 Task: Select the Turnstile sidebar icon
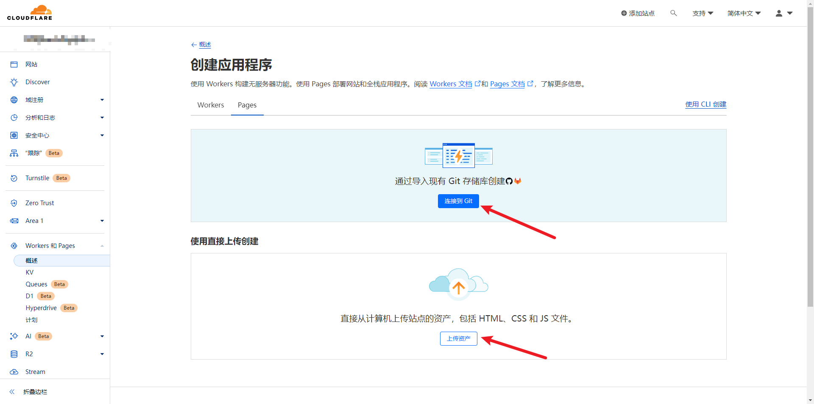point(14,178)
